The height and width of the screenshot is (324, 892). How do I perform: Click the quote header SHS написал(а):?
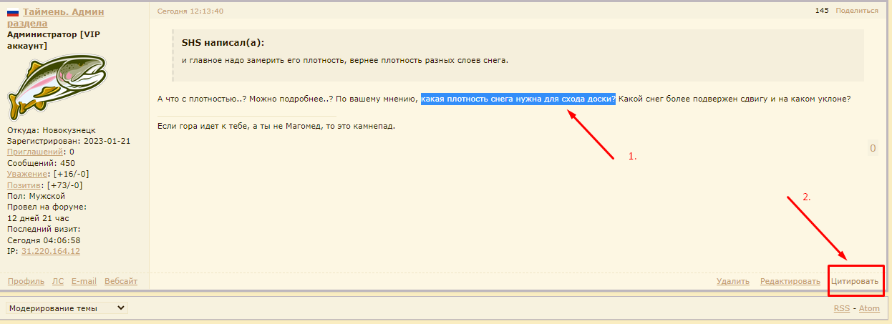pos(223,43)
